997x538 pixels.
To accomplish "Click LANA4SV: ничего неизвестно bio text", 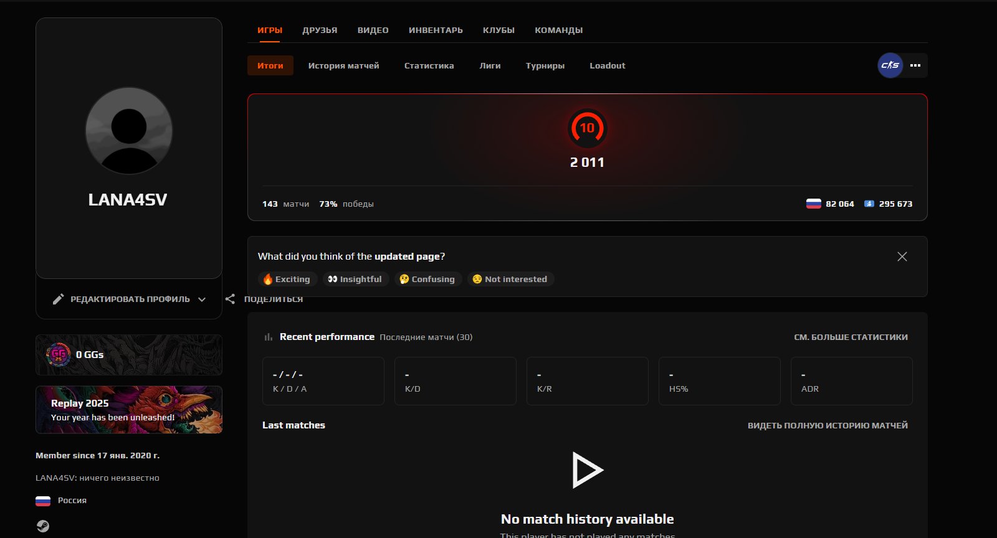I will (x=97, y=478).
